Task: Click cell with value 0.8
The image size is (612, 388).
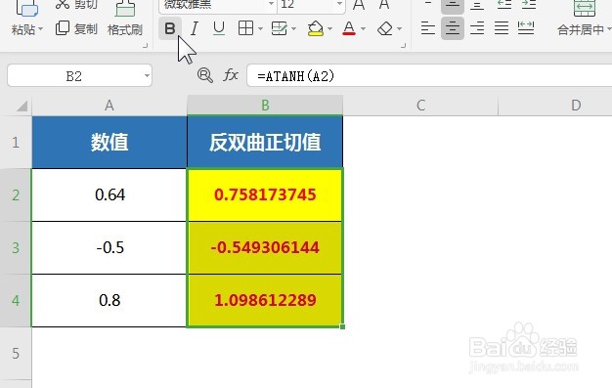Action: pyautogui.click(x=109, y=300)
